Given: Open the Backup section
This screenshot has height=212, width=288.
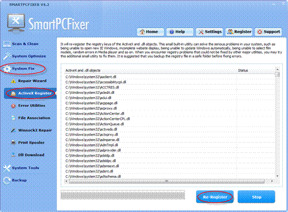Looking at the screenshot, I should (x=19, y=180).
